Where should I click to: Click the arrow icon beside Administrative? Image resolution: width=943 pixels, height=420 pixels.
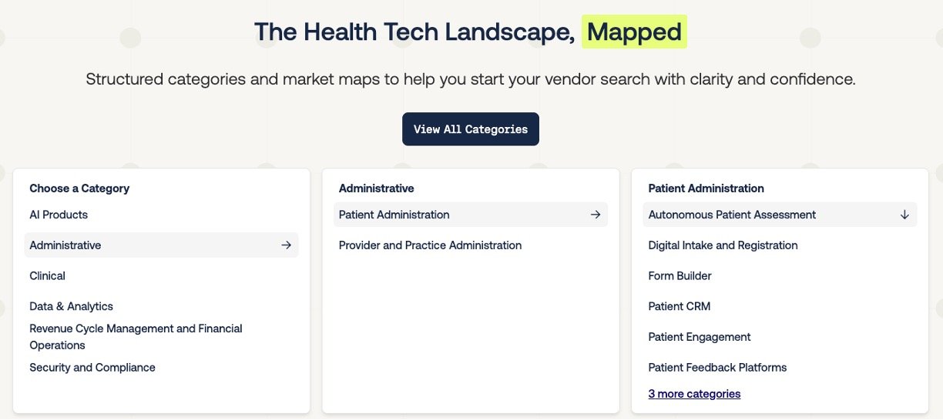(x=286, y=245)
